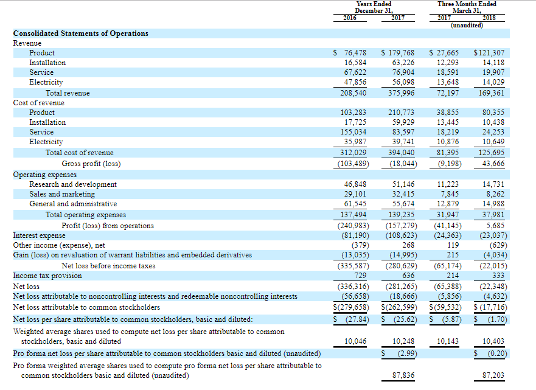
Task: Click 'Net loss attributable to common stockholders' label
Action: click(x=86, y=307)
